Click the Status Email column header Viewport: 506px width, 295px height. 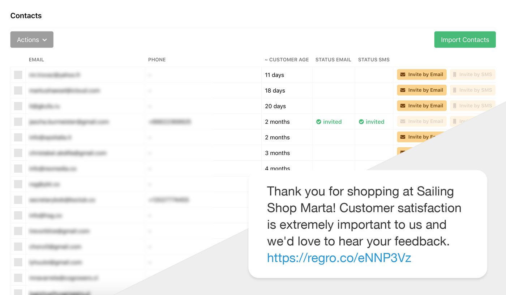(333, 60)
